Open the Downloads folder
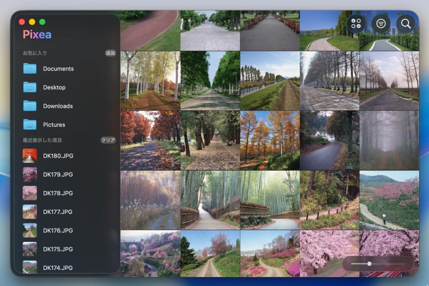429x286 pixels. [57, 106]
